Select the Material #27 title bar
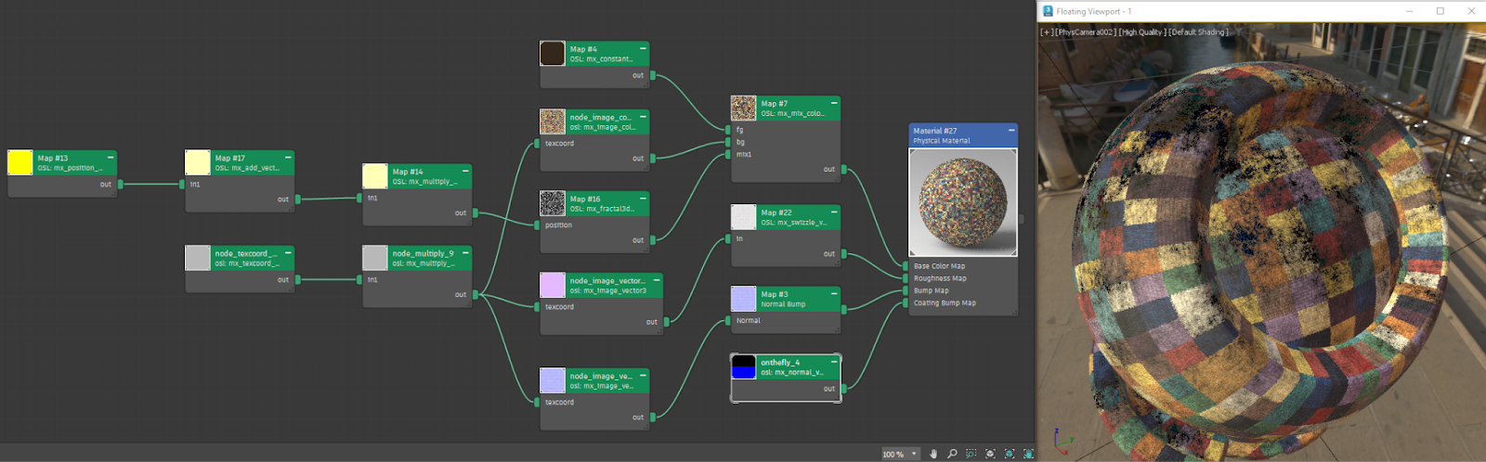 coord(963,135)
